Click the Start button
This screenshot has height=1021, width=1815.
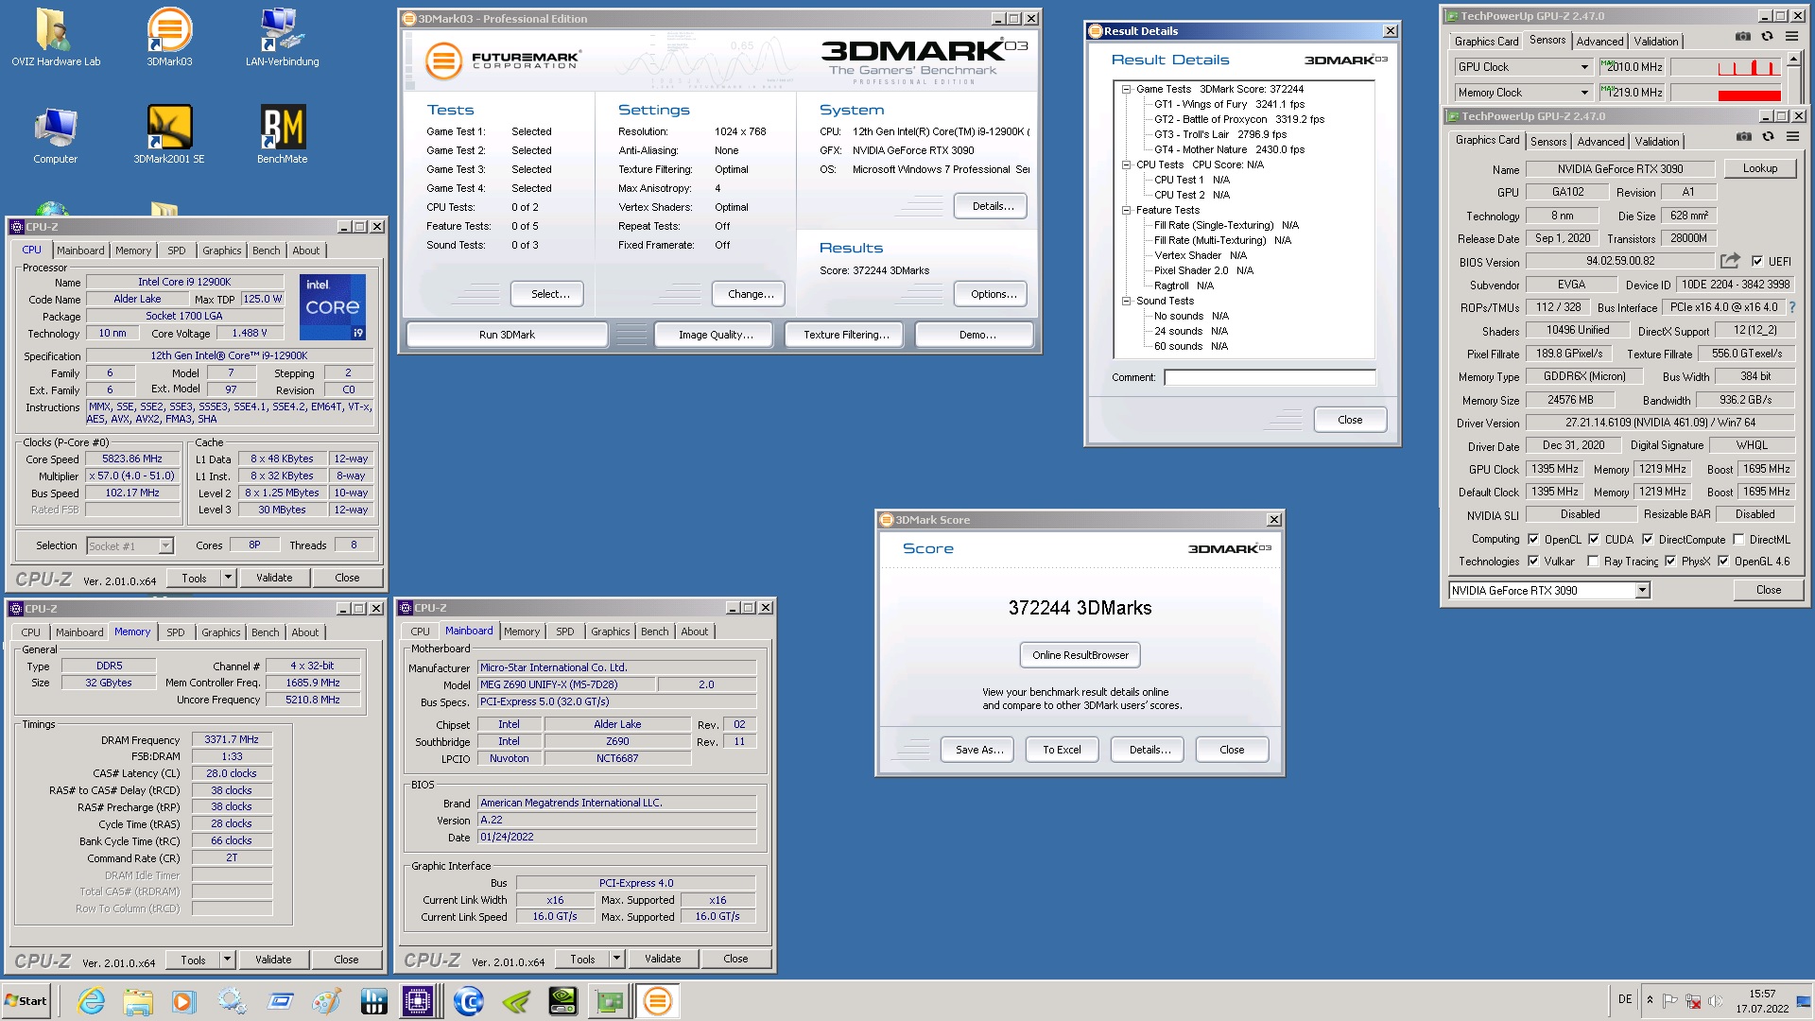coord(26,1001)
